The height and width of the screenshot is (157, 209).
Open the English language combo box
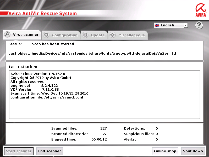click(170, 25)
